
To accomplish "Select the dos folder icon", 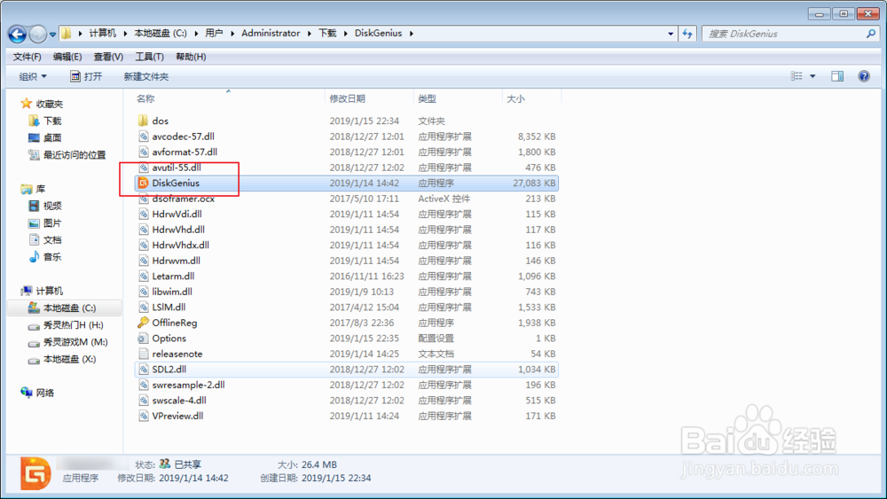I will point(143,121).
